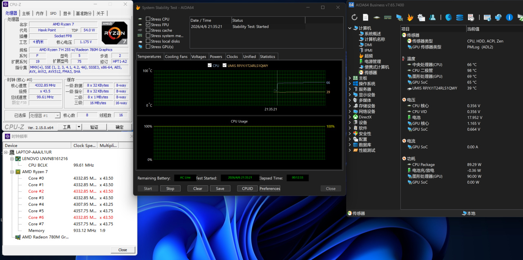Screen dimensions: 523x260
Task: Click the blue disk pie chart icon
Action: point(448,17)
